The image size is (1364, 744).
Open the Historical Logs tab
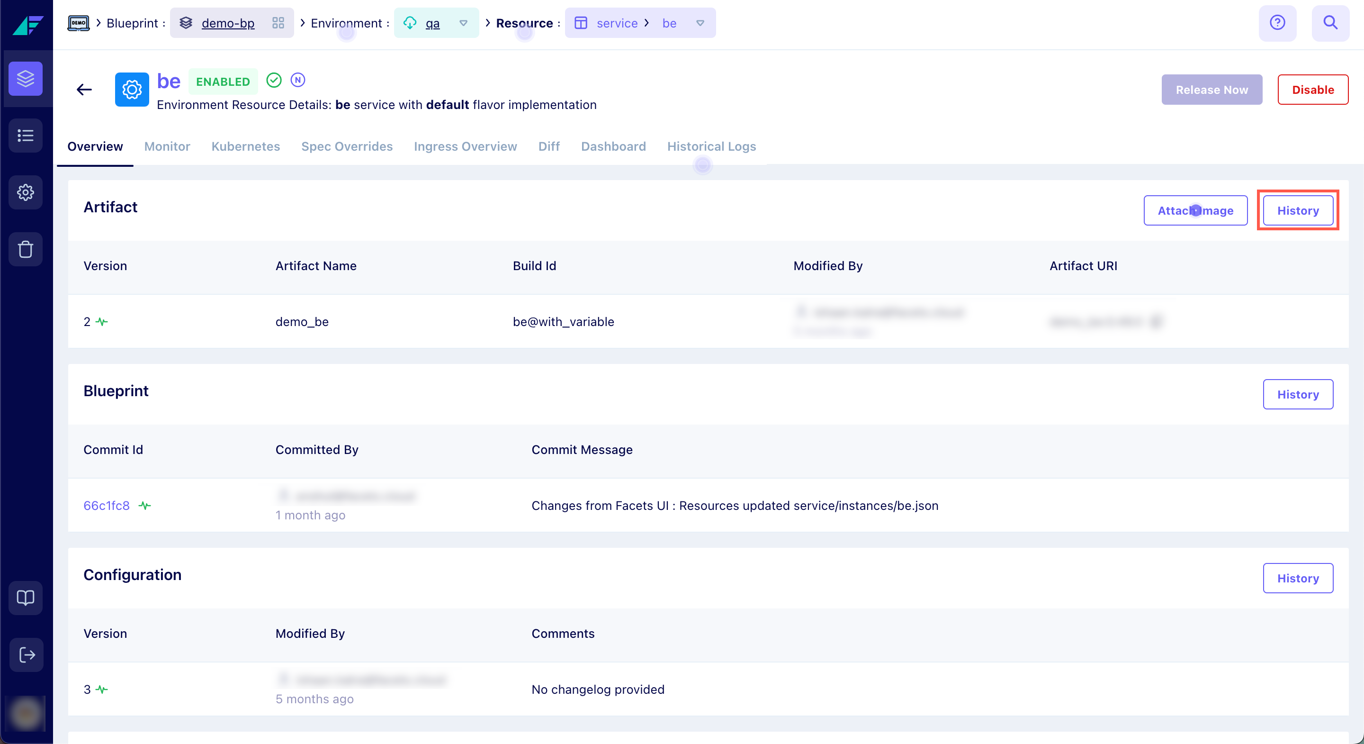[x=711, y=146]
